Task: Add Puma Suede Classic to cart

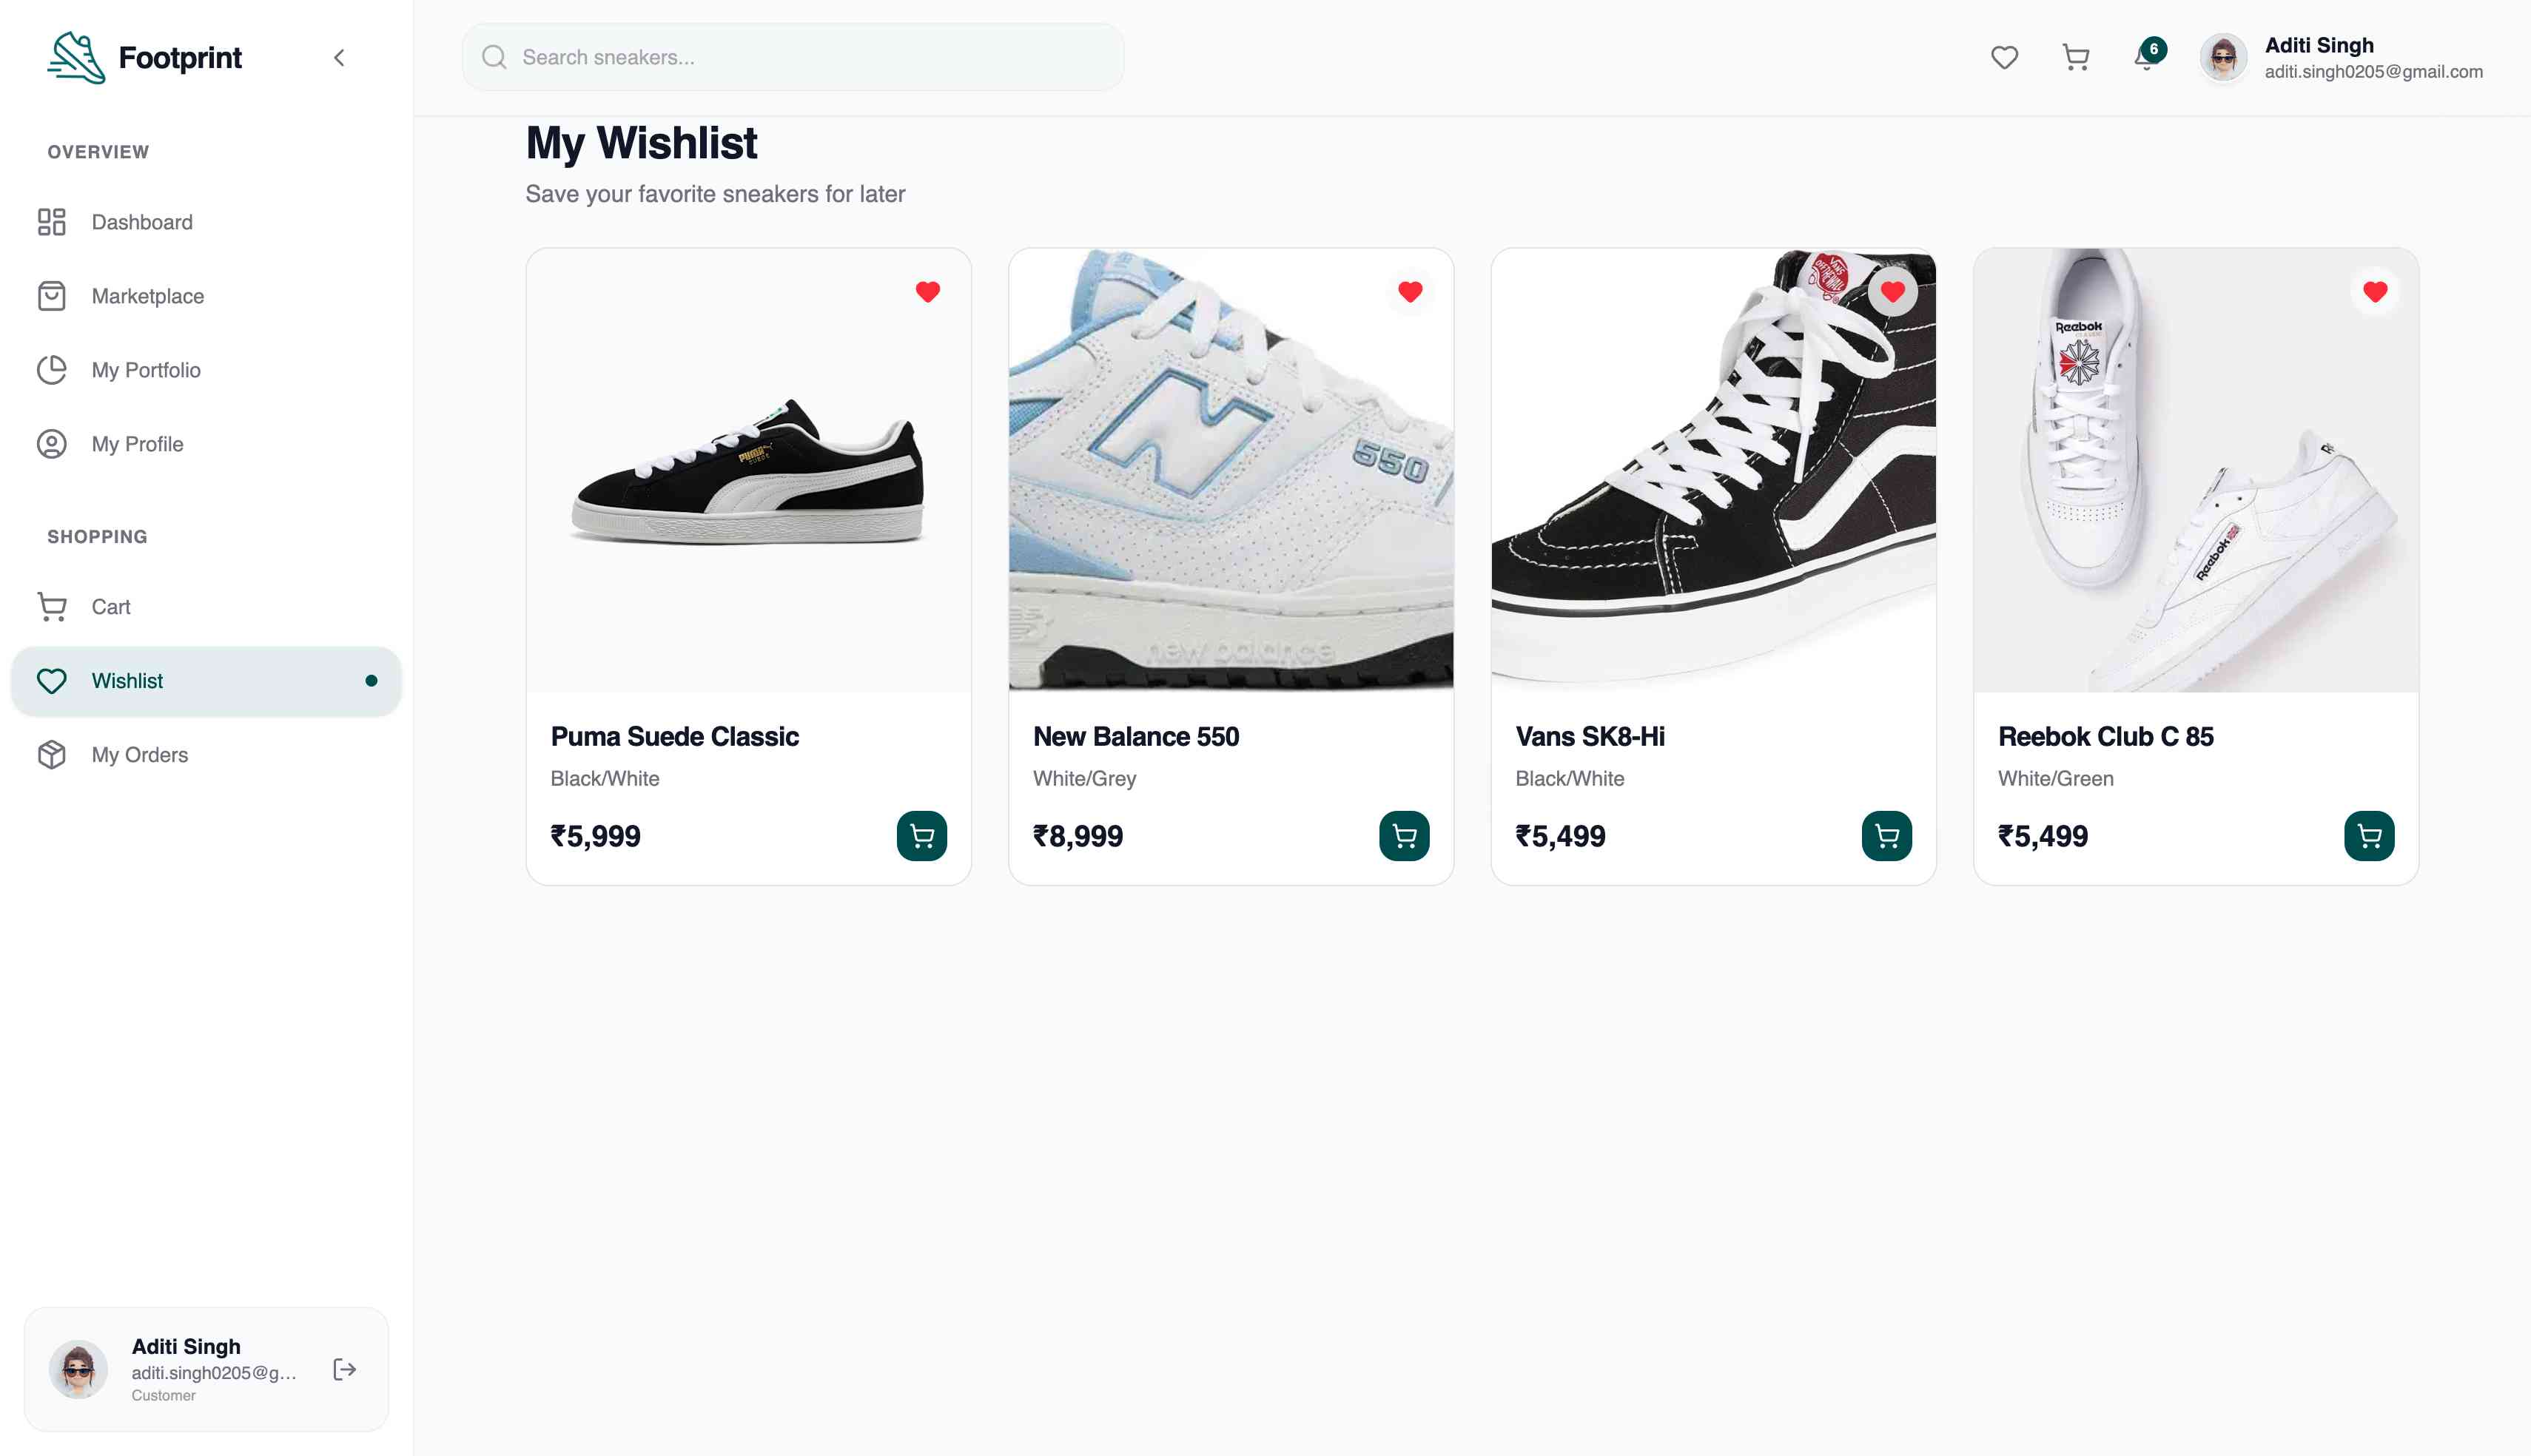Action: [921, 835]
